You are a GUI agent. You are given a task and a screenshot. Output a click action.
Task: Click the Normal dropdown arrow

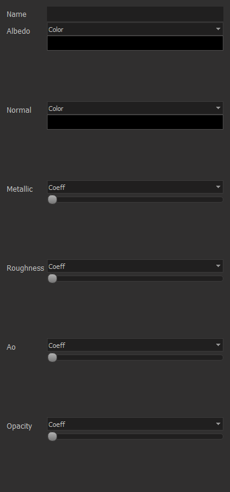coord(219,109)
